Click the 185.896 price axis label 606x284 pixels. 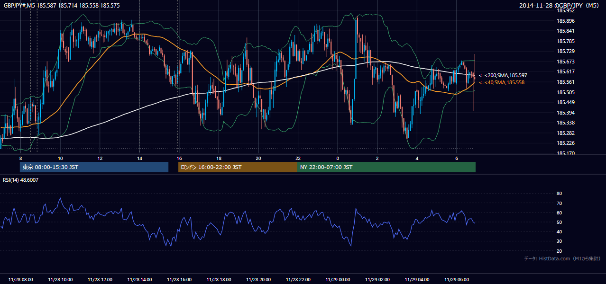566,21
